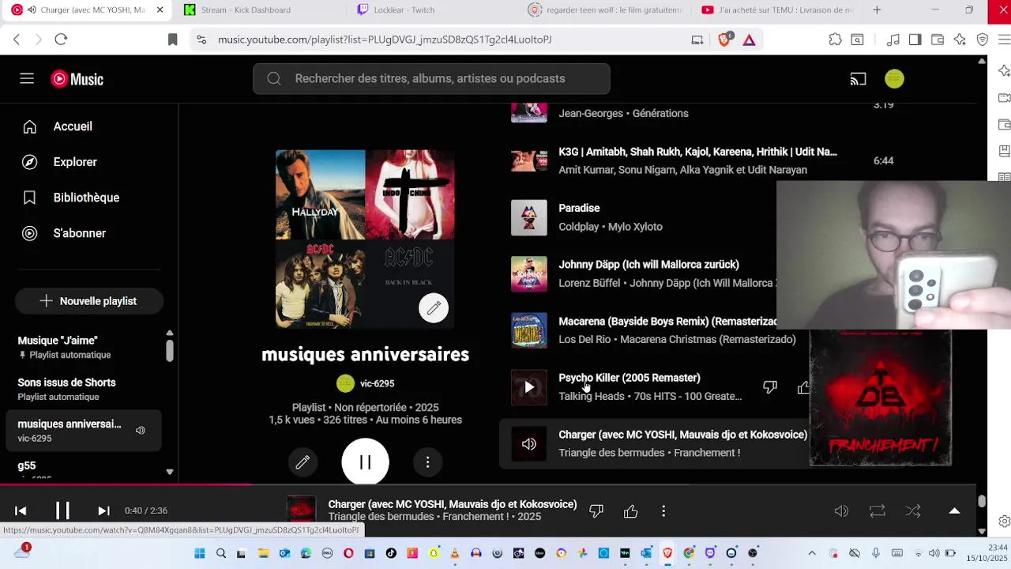The image size is (1011, 569).
Task: Open the Cast to device icon
Action: click(x=858, y=79)
